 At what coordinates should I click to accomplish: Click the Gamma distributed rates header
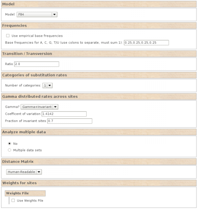coord(99,97)
